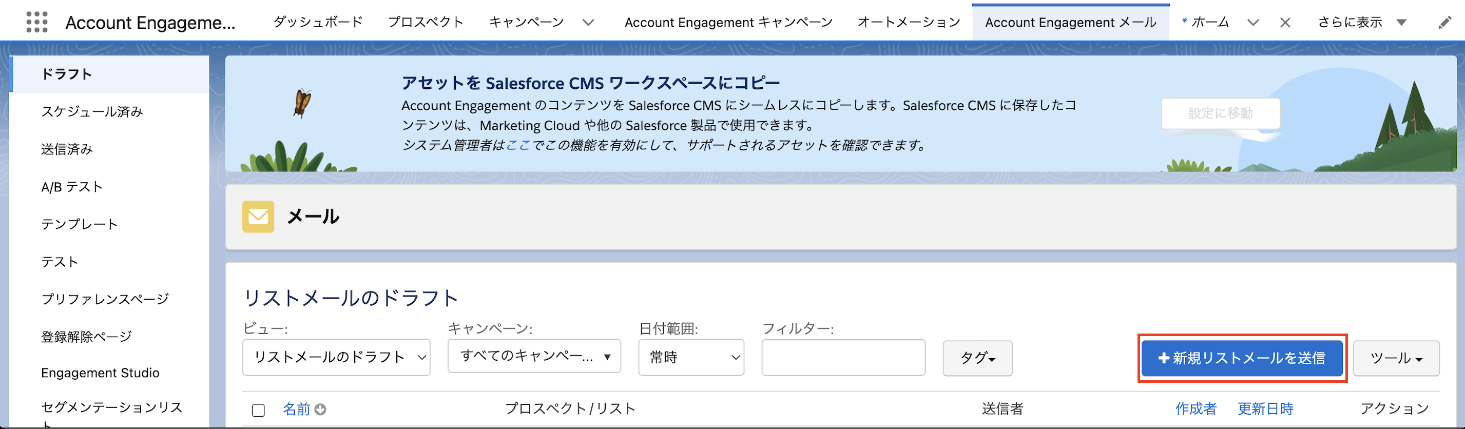Click the 新規リストメールを送信 button

(x=1242, y=358)
